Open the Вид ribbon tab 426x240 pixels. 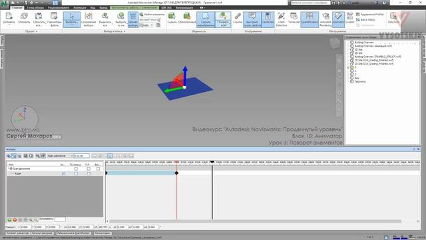pos(93,7)
